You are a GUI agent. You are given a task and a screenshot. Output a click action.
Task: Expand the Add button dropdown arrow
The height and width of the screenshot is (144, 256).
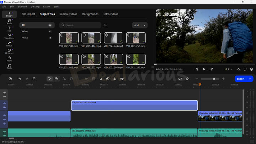144,25
